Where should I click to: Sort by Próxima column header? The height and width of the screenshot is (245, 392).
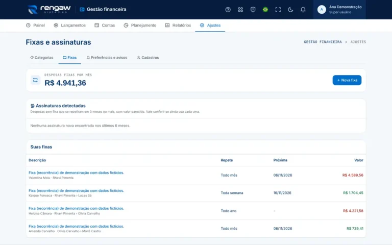point(280,160)
